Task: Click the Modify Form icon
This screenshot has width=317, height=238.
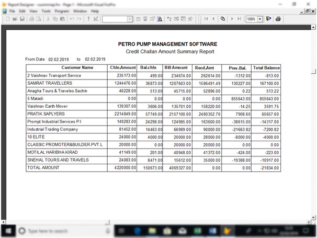Action: (96, 19)
